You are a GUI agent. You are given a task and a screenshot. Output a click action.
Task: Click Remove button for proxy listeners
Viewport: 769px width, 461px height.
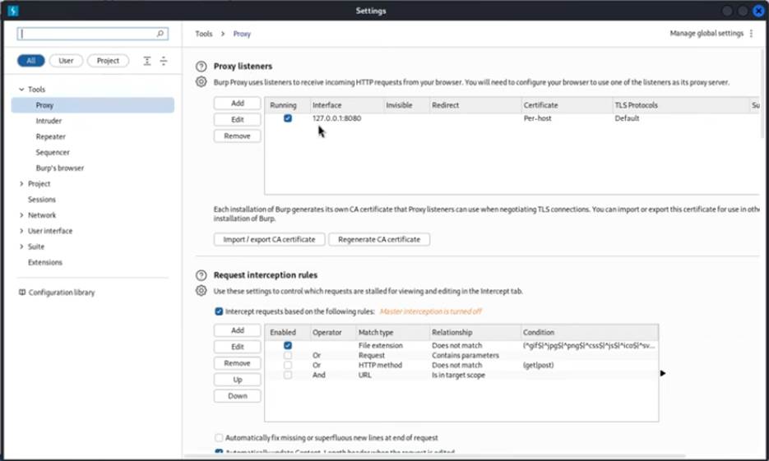point(238,136)
